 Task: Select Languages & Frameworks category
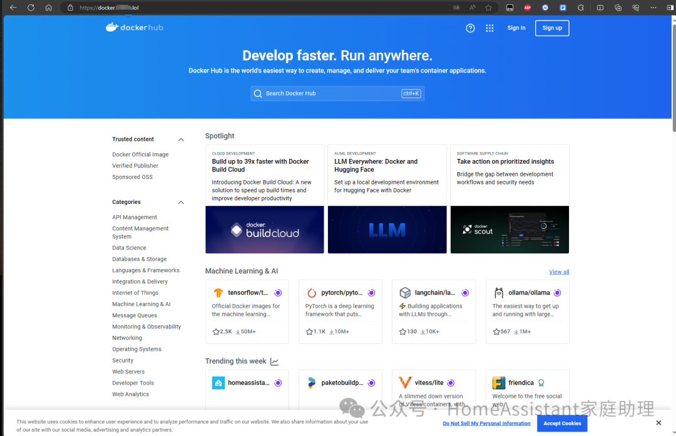click(x=146, y=270)
